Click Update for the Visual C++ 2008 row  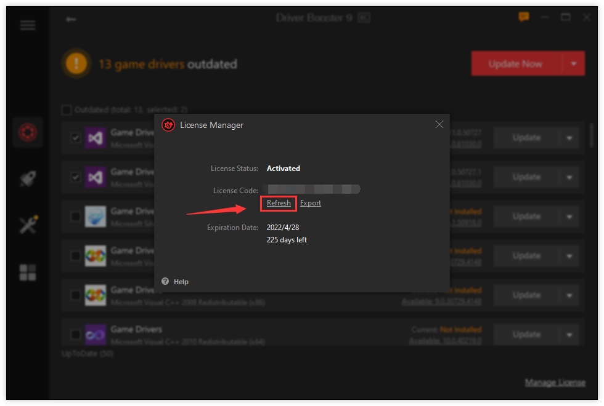click(x=526, y=295)
